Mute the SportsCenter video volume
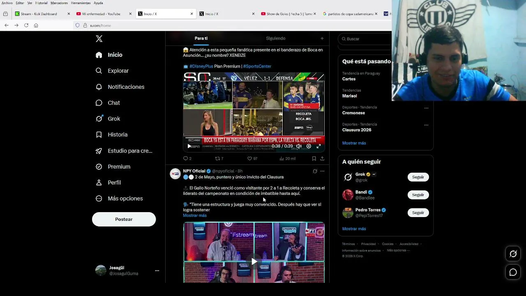 tap(299, 146)
